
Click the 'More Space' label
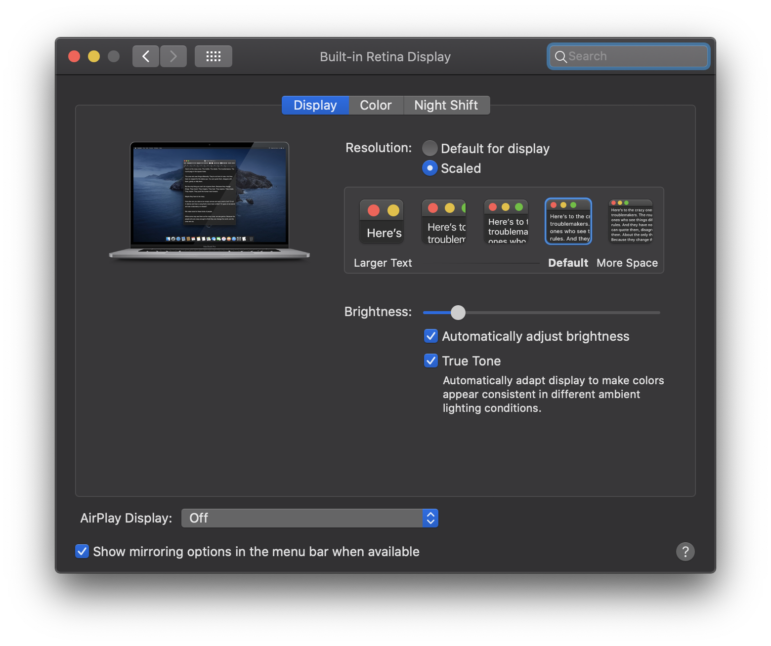[627, 263]
